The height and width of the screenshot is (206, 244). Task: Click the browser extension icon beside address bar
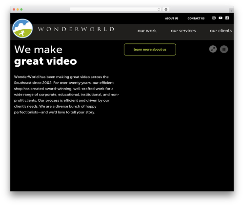click(x=166, y=9)
